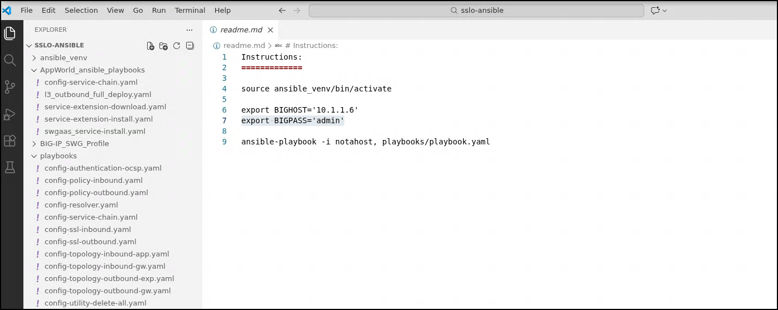778x310 pixels.
Task: Open the Selection menu
Action: (x=81, y=10)
